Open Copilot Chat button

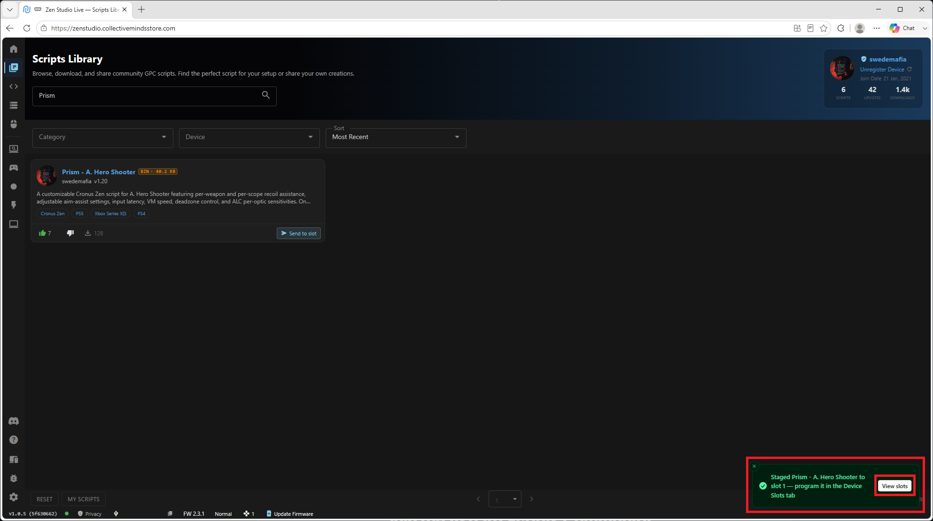click(902, 28)
